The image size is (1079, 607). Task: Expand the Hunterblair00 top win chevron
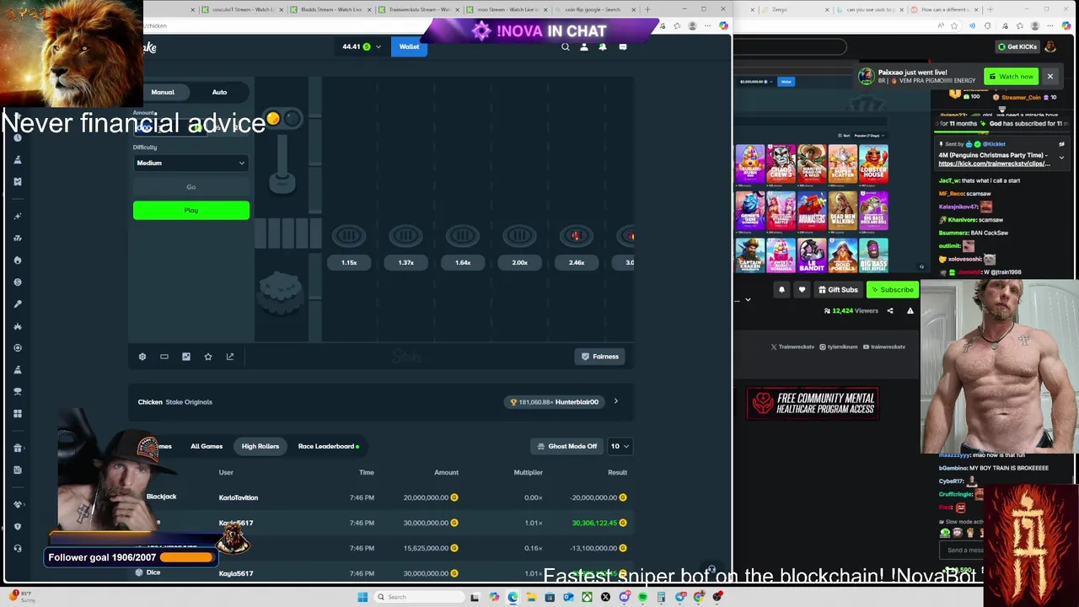click(x=615, y=402)
